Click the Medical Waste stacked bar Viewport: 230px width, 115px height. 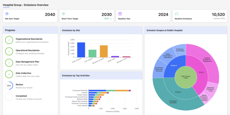94,99
